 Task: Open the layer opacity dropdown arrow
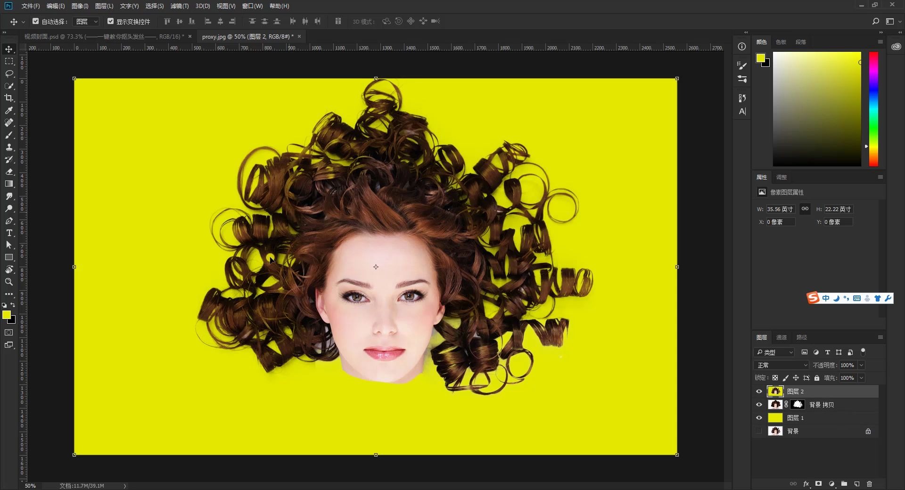(x=862, y=365)
